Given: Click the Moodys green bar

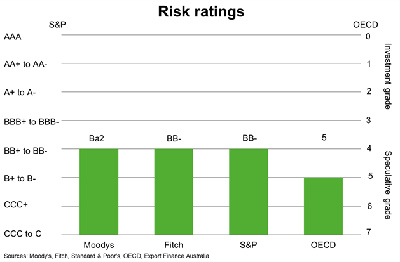Looking at the screenshot, I should pyautogui.click(x=99, y=192).
